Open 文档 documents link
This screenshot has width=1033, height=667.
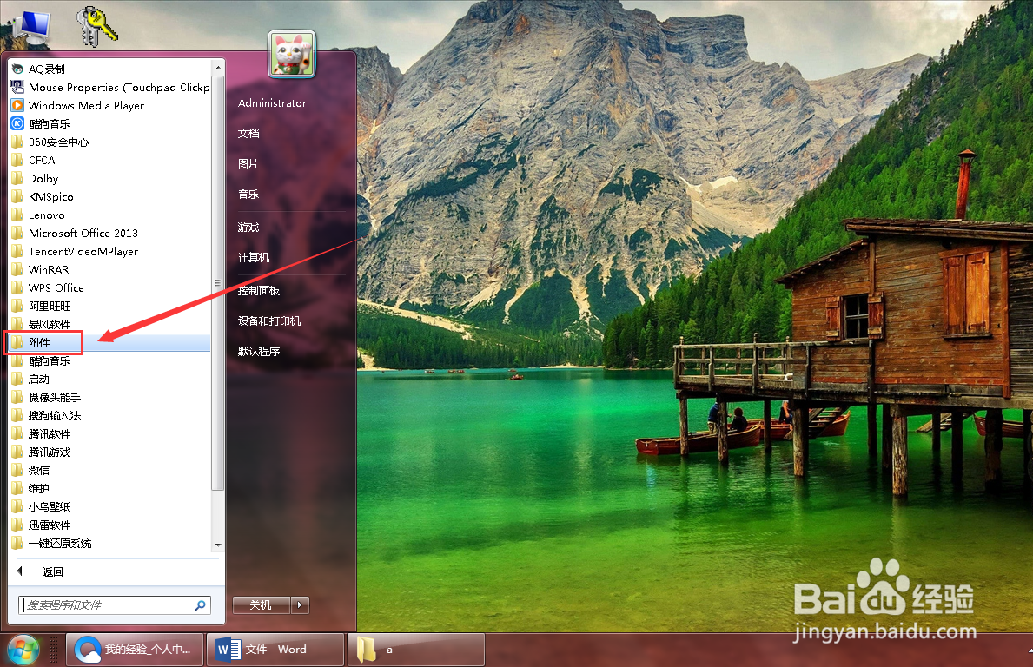point(248,133)
